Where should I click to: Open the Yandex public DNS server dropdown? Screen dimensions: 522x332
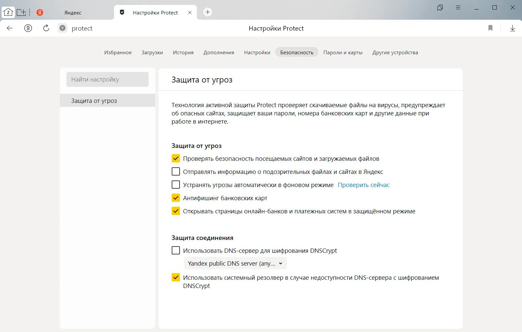coord(235,263)
